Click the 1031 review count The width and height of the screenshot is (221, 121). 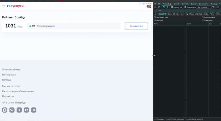(11, 26)
